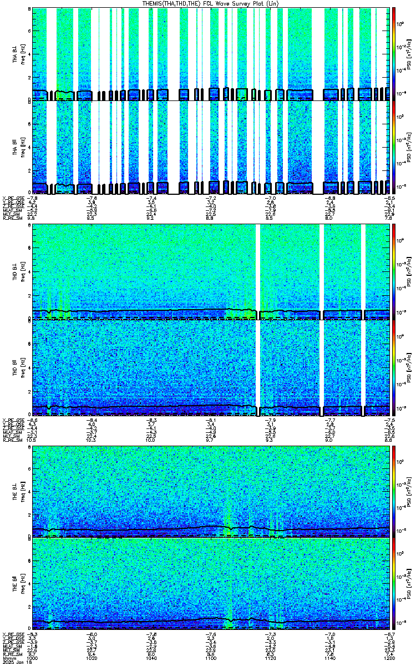This screenshot has width=416, height=666.
Task: Click the PSD color bar beside THD B-parallel
Action: coord(394,368)
